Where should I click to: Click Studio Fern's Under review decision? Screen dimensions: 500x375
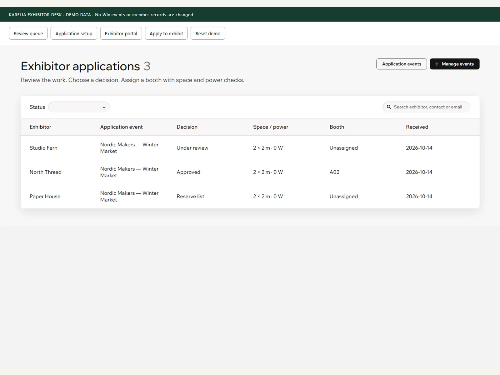192,148
